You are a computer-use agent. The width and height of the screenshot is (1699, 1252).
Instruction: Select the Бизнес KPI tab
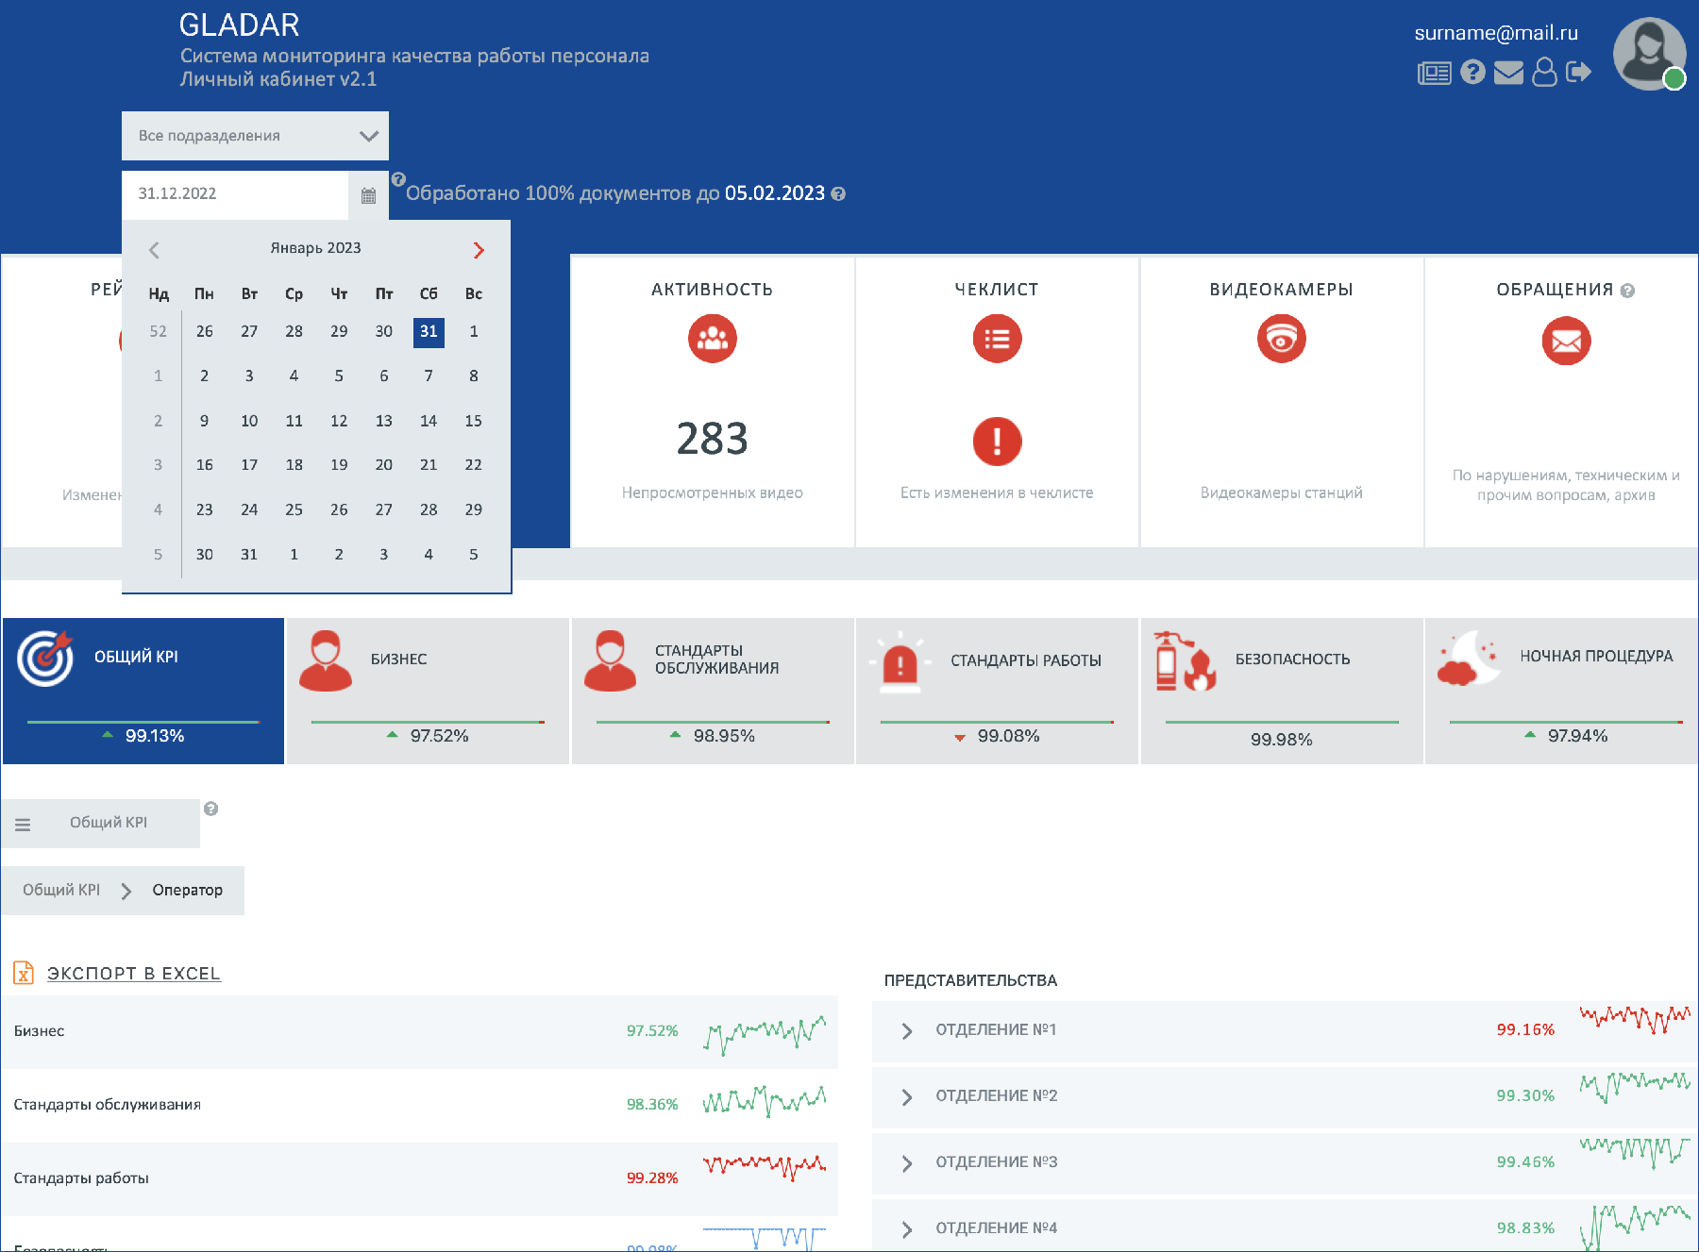point(428,691)
